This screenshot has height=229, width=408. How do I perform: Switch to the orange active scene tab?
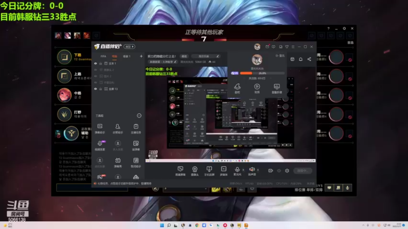(x=114, y=56)
